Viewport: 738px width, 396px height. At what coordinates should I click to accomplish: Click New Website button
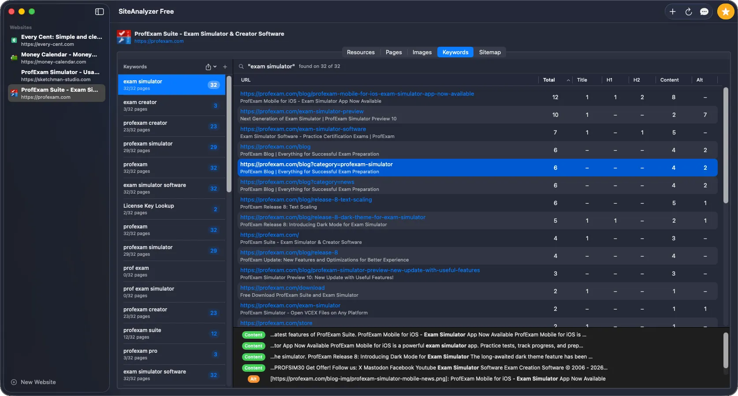coord(34,382)
